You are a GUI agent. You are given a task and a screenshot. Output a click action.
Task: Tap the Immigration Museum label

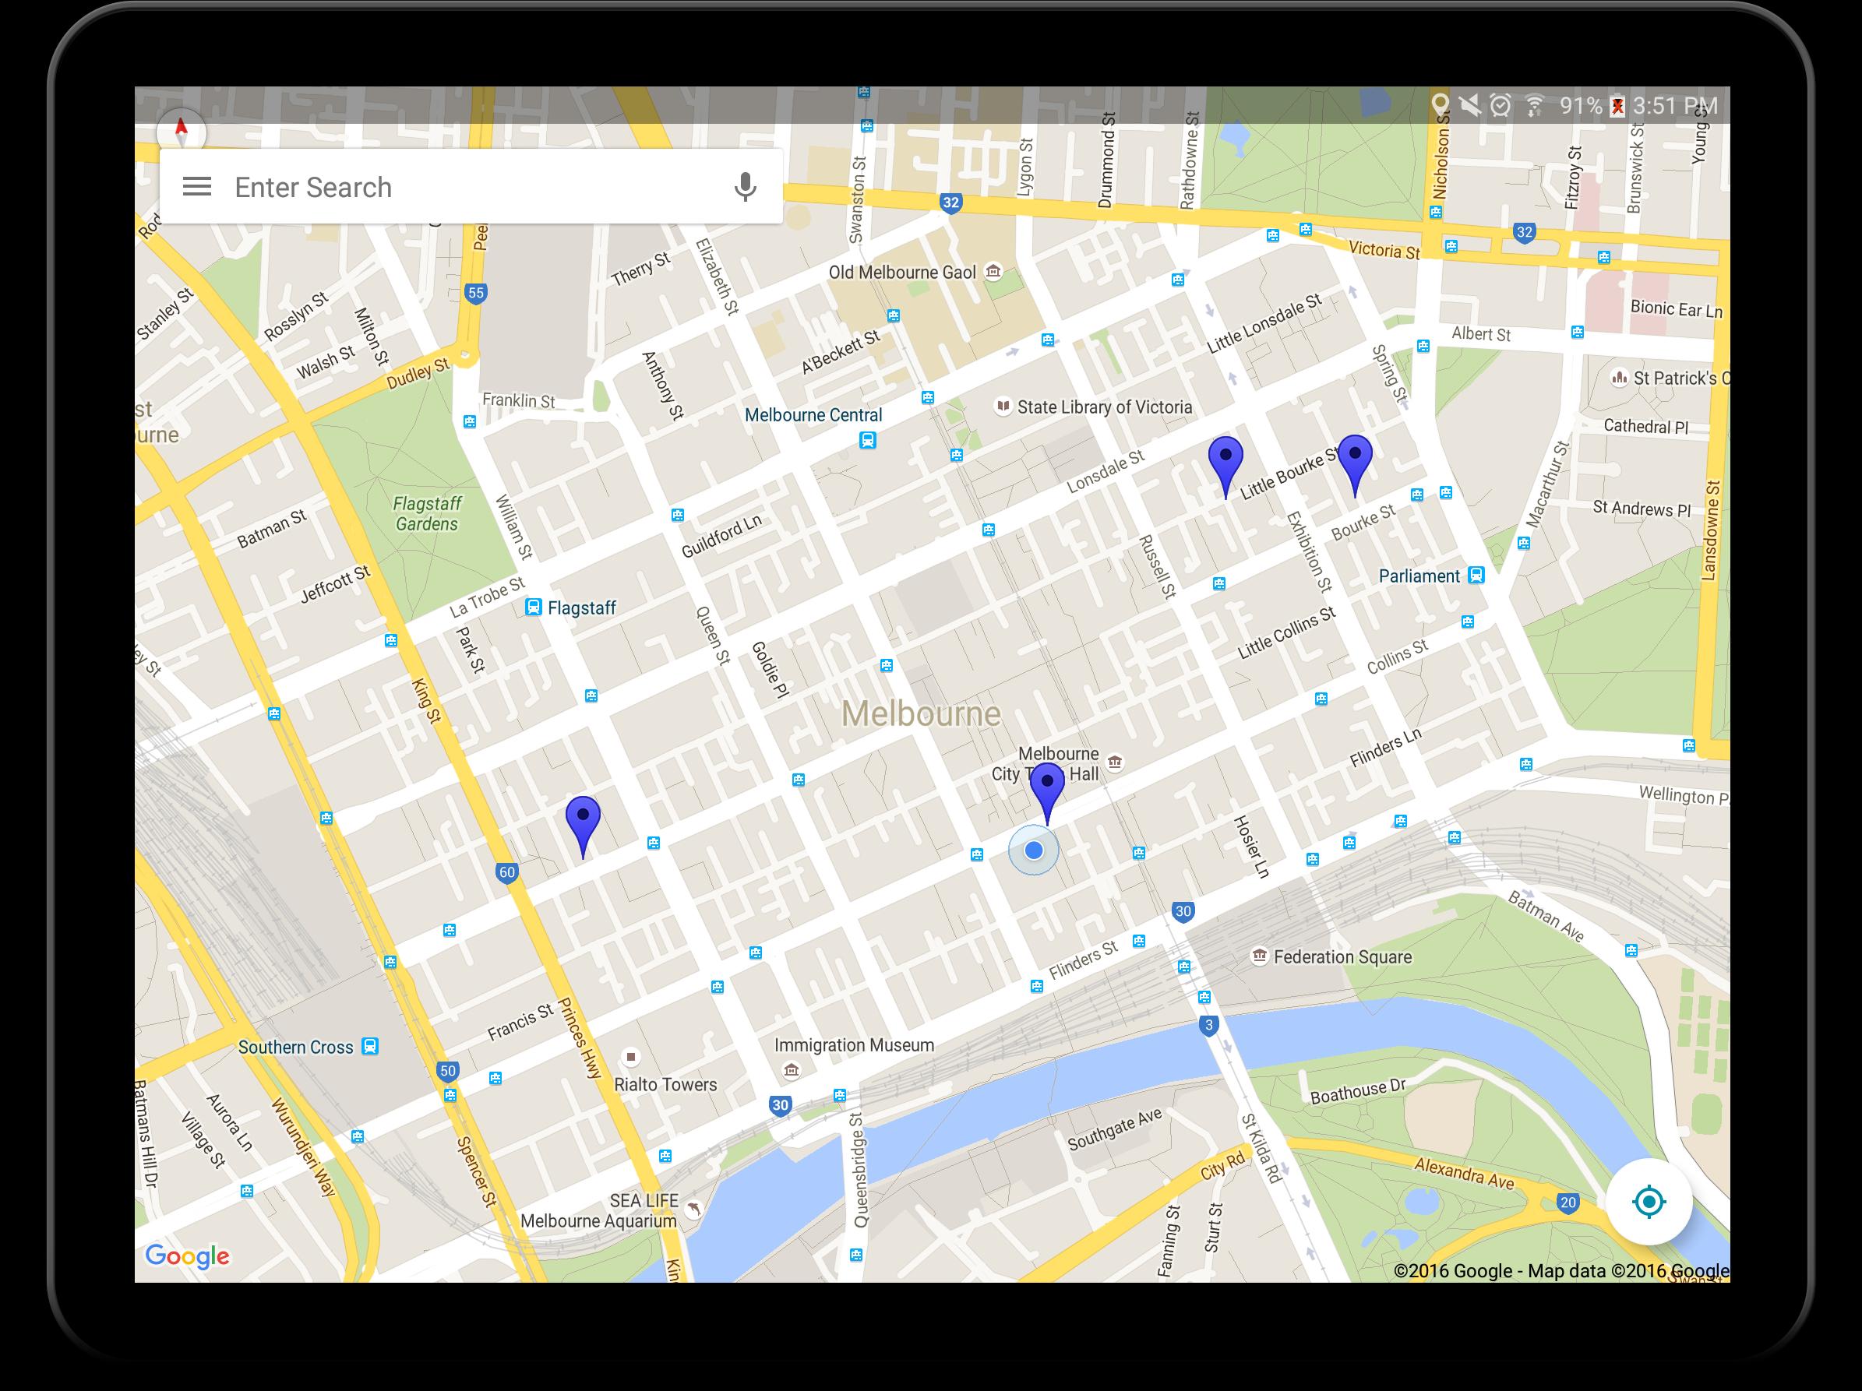(x=854, y=1045)
